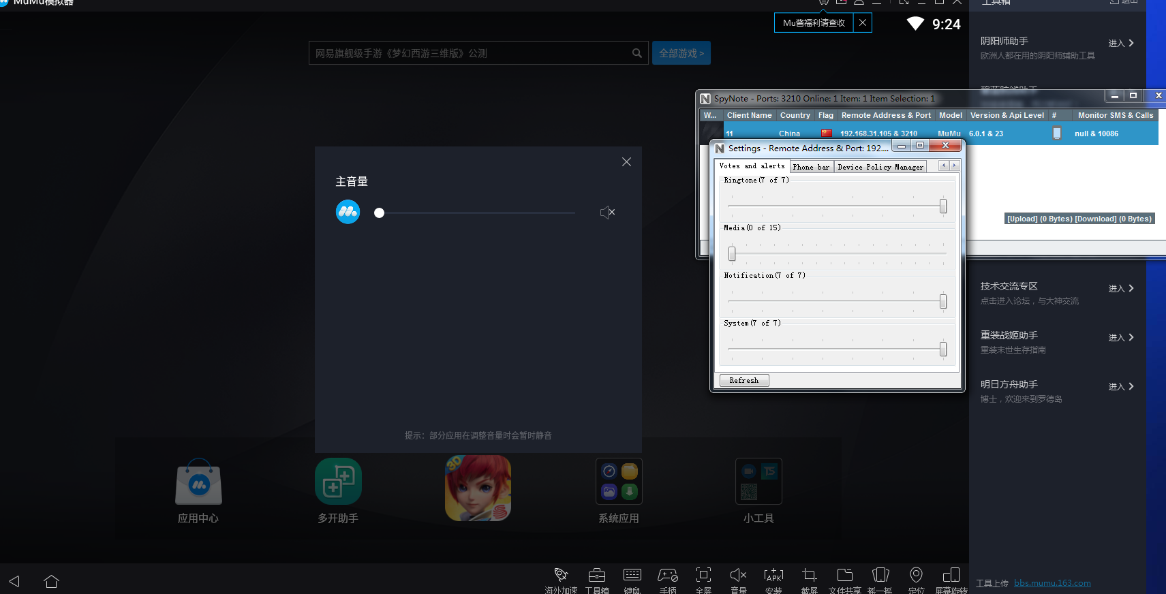Open the 音量 volume control in toolbar
The image size is (1166, 594).
tap(739, 579)
